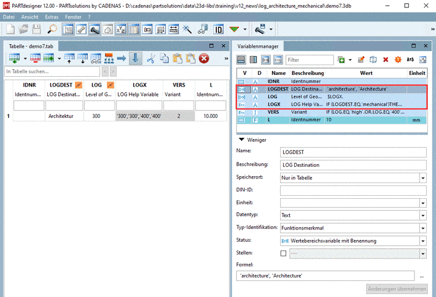Click the orange gear icon in Variablenmanager

click(398, 59)
